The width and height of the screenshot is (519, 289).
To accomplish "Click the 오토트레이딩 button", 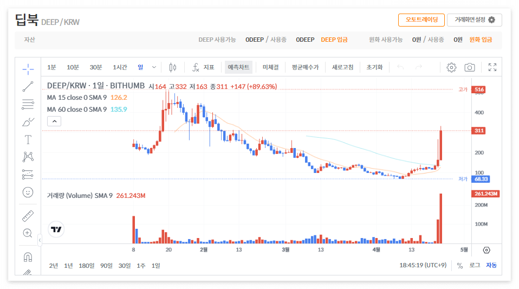I will pos(421,20).
